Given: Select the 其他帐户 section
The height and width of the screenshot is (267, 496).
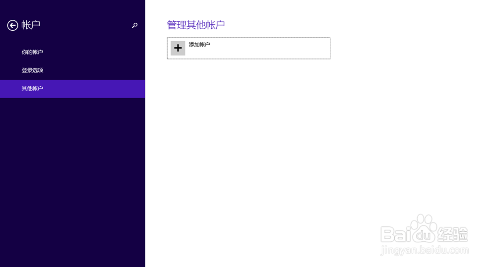Looking at the screenshot, I should (x=72, y=89).
